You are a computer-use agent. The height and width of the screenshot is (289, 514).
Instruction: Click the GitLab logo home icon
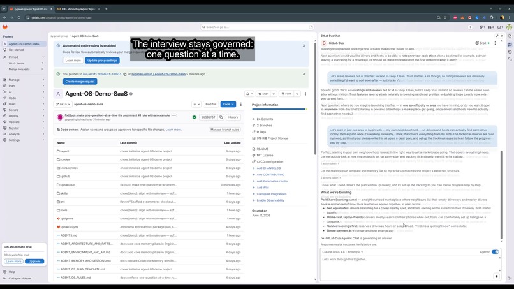point(5,27)
